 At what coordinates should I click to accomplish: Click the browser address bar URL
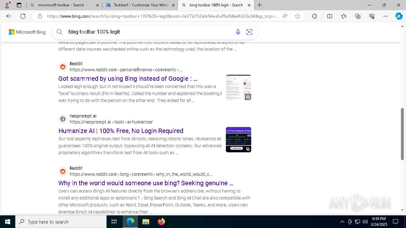(162, 16)
